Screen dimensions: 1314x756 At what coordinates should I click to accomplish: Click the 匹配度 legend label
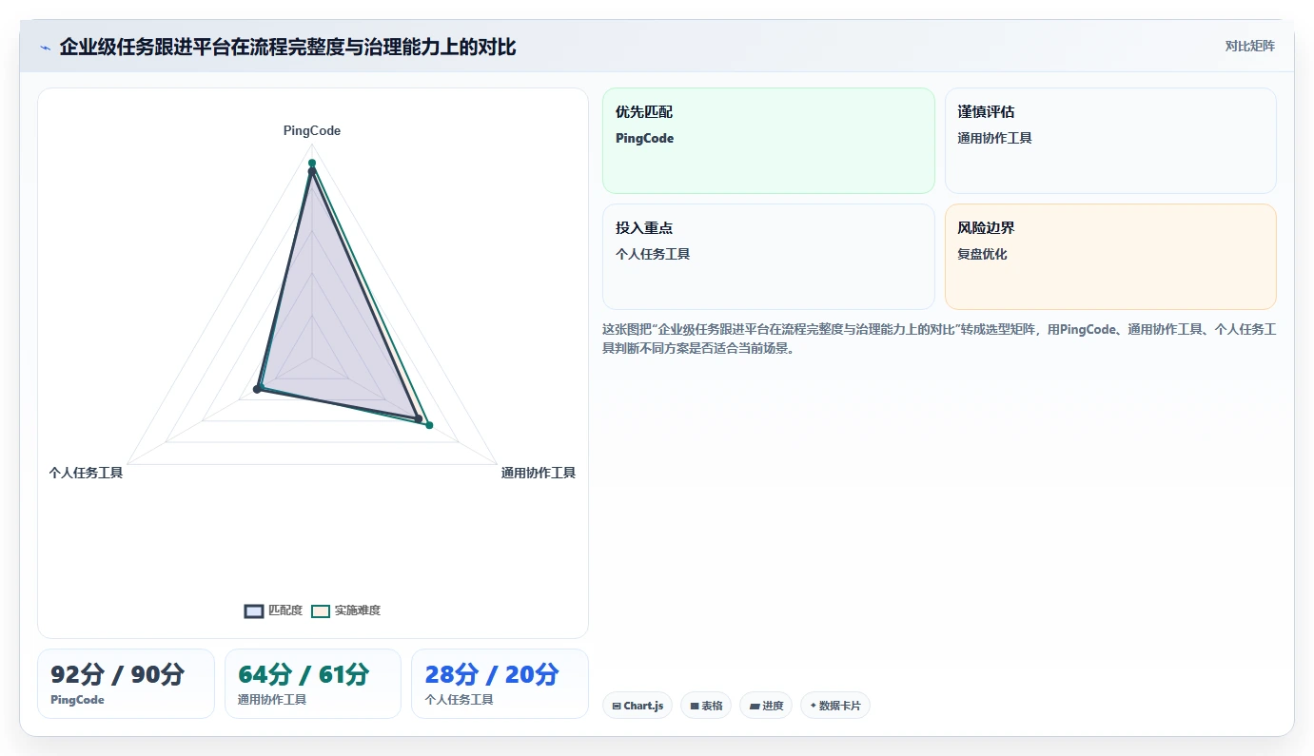[285, 611]
